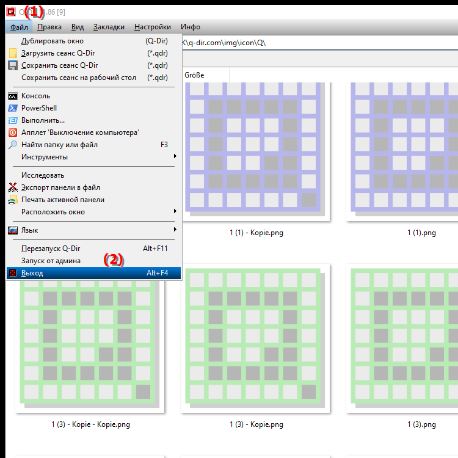
Task: Click the file name label 1 (1).png
Action: tap(421, 233)
